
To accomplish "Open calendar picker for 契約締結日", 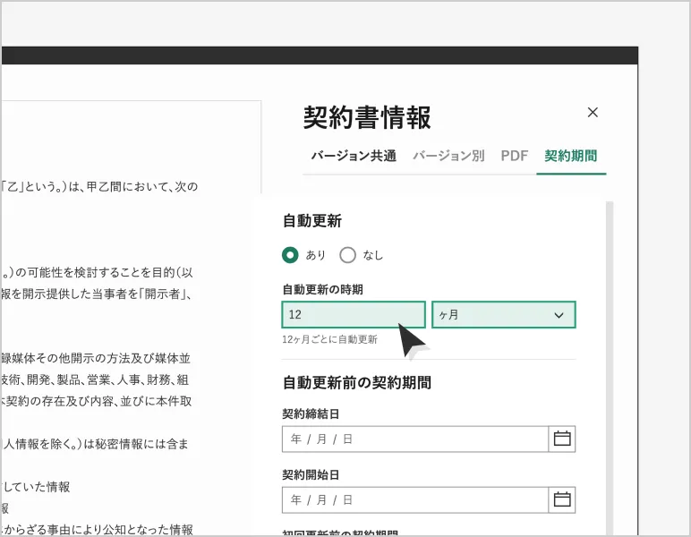I will 562,439.
